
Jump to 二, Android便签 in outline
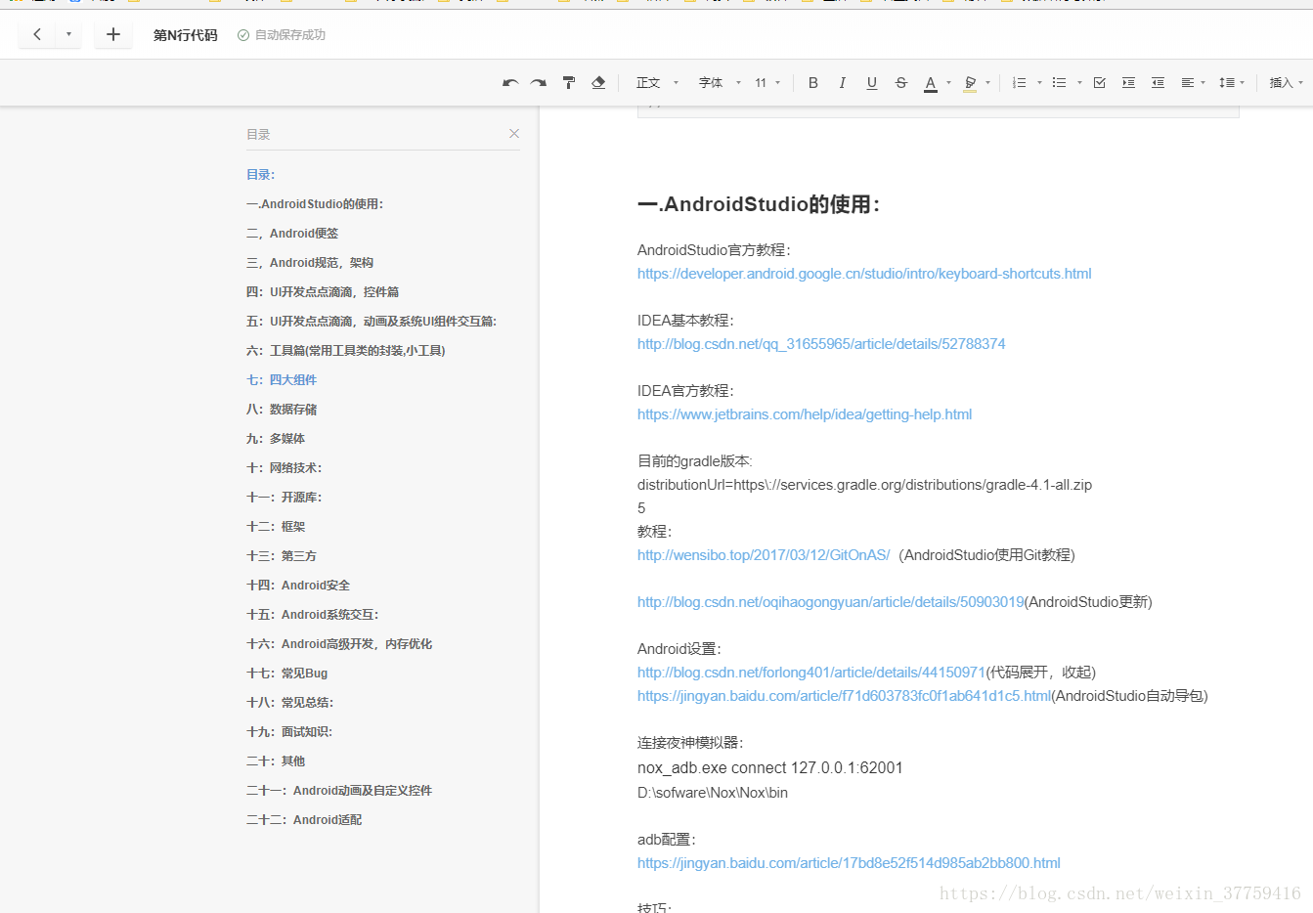pos(292,234)
